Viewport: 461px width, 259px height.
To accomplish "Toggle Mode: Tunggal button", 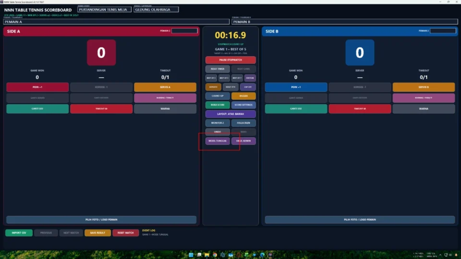I will pos(218,141).
